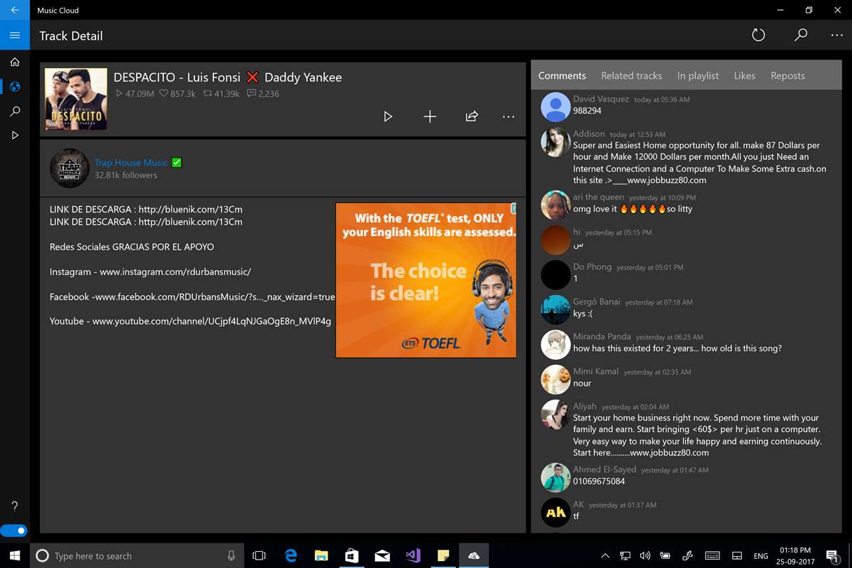Expand track more options ellipsis
This screenshot has height=568, width=852.
(508, 116)
